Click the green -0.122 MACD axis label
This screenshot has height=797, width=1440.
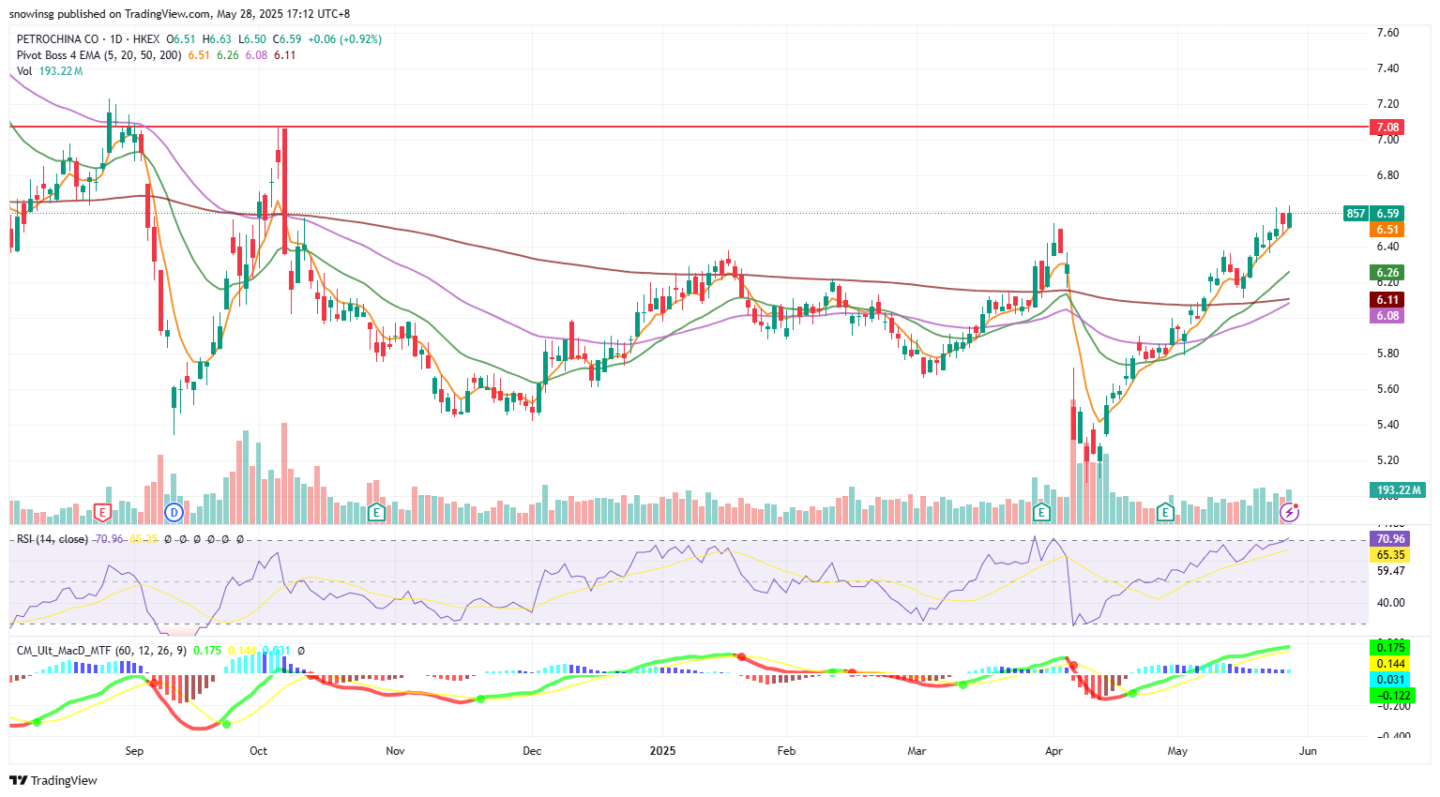click(1392, 696)
